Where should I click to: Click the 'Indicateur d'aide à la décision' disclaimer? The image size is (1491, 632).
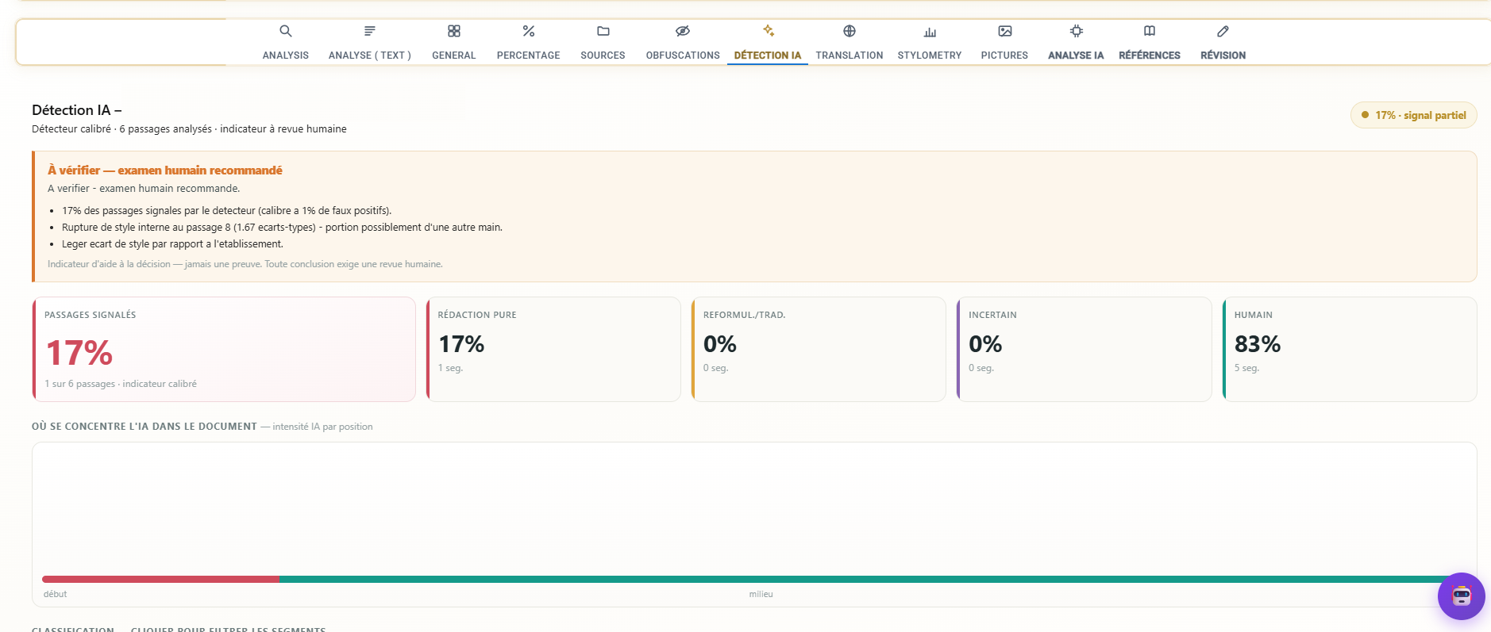(245, 264)
